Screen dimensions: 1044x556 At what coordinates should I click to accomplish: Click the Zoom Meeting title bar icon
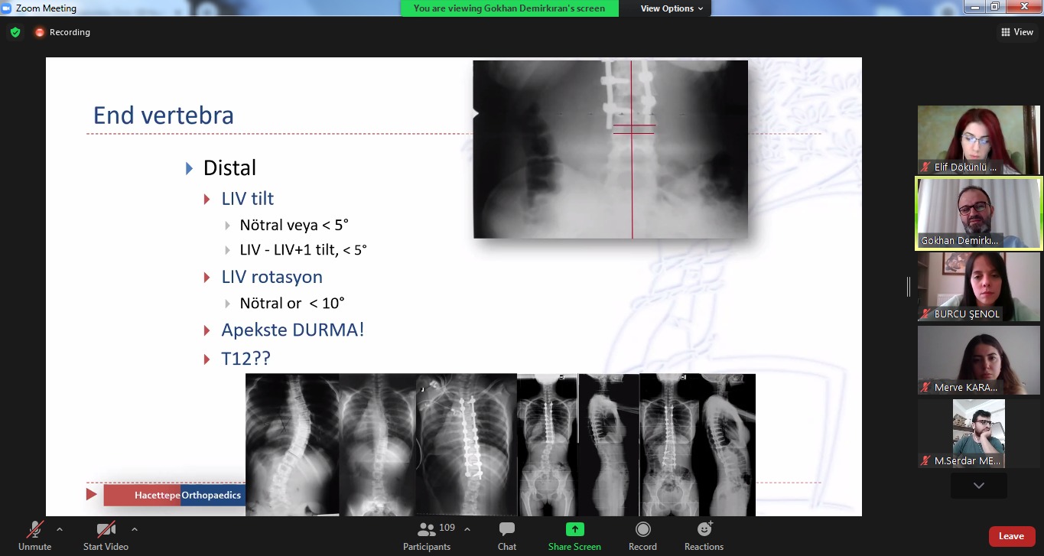pos(7,8)
